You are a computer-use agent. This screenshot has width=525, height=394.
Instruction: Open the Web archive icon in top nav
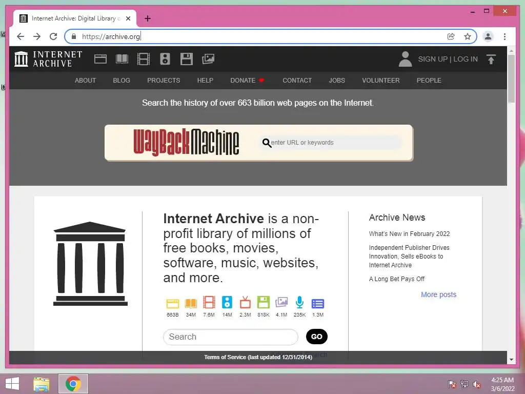tap(100, 59)
